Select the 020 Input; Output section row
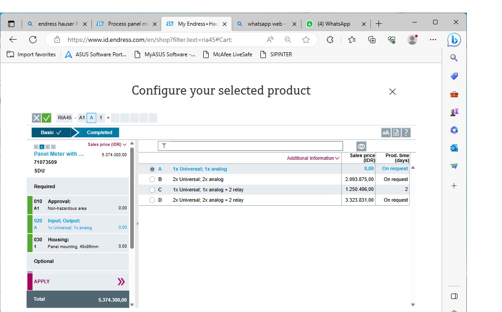This screenshot has height=312, width=502. [x=78, y=224]
